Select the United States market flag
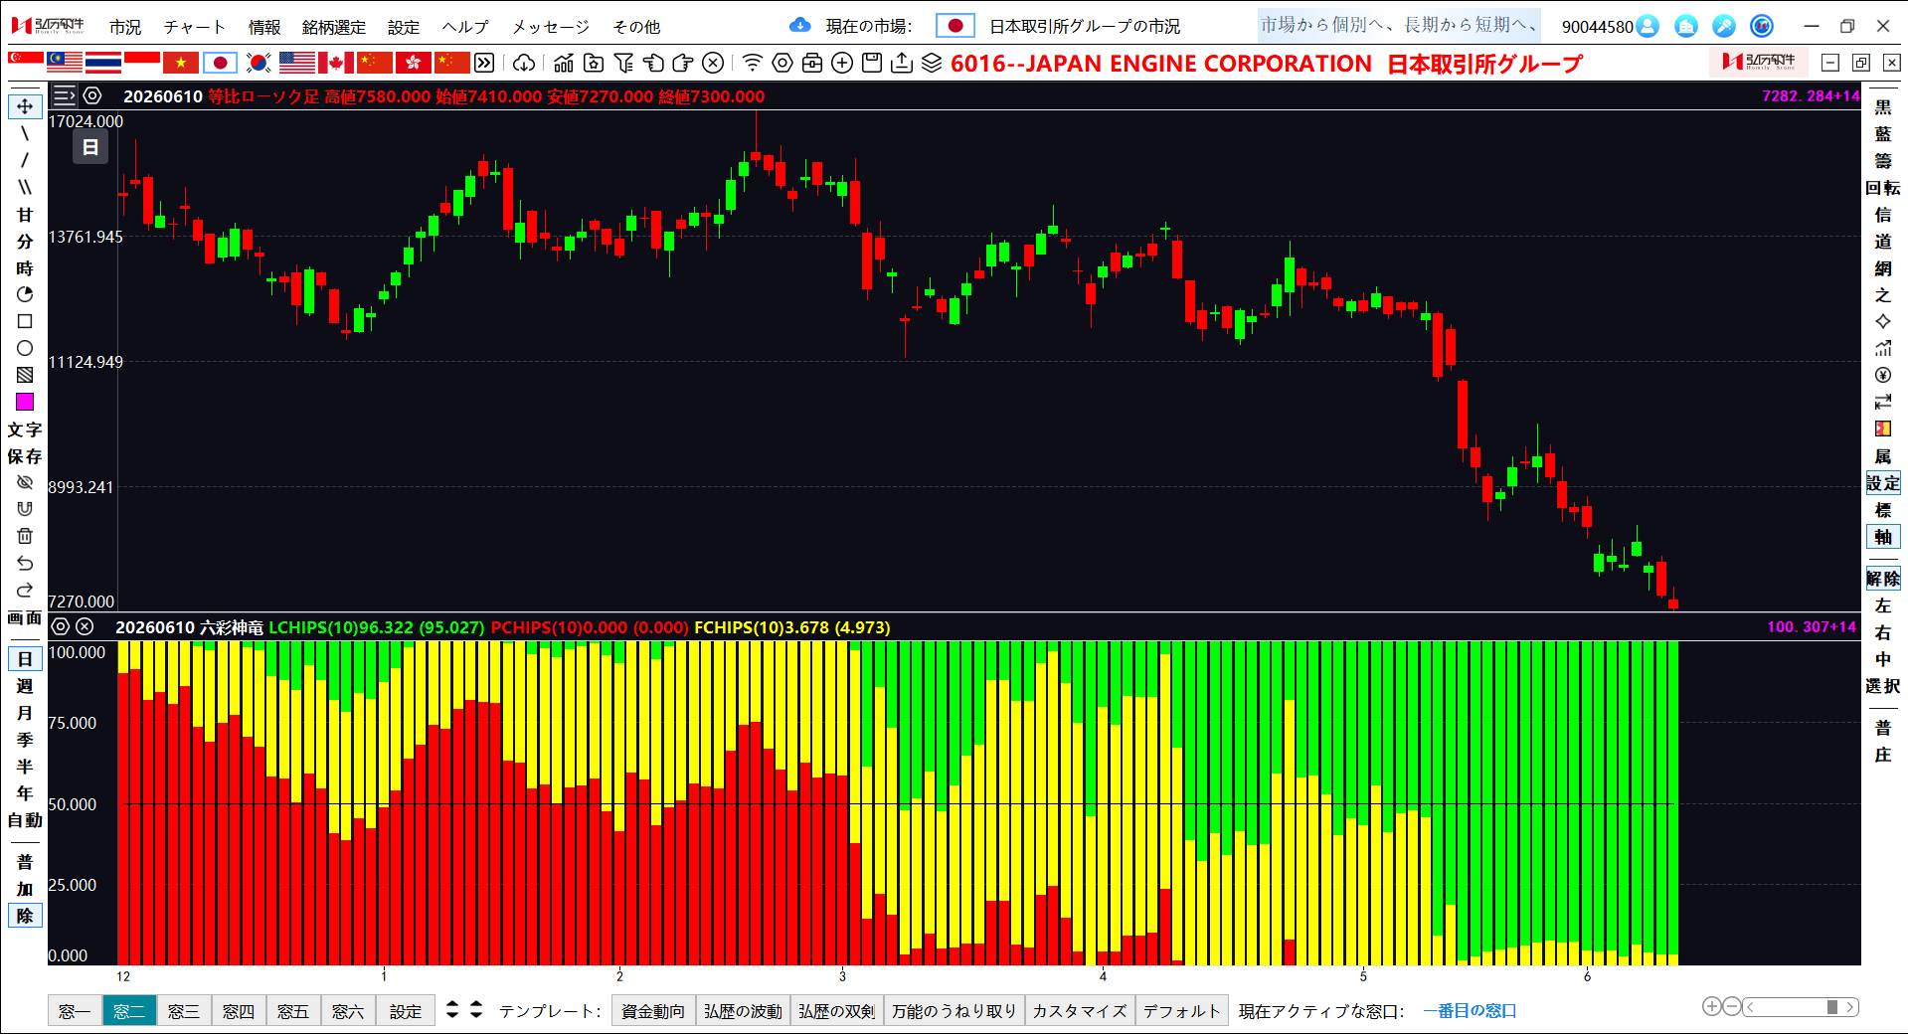Viewport: 1908px width, 1034px height. (x=297, y=63)
